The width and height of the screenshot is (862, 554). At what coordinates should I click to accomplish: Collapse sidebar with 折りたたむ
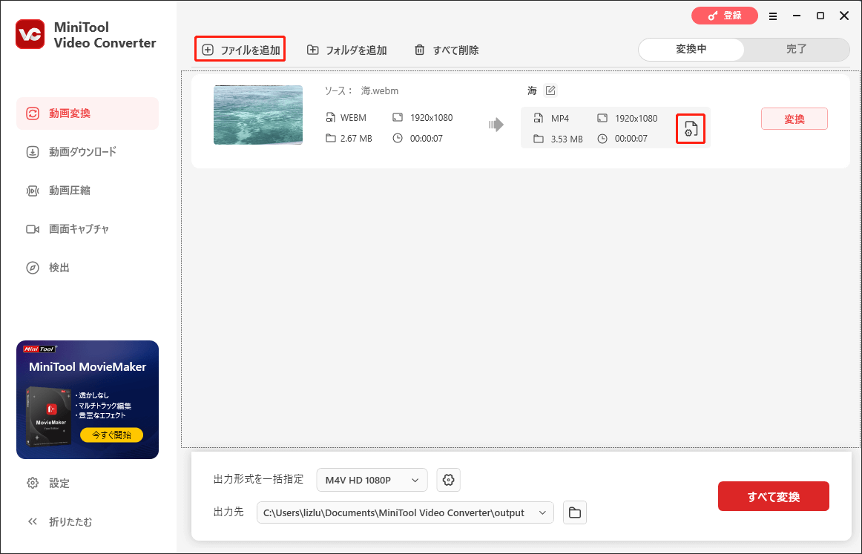point(59,521)
